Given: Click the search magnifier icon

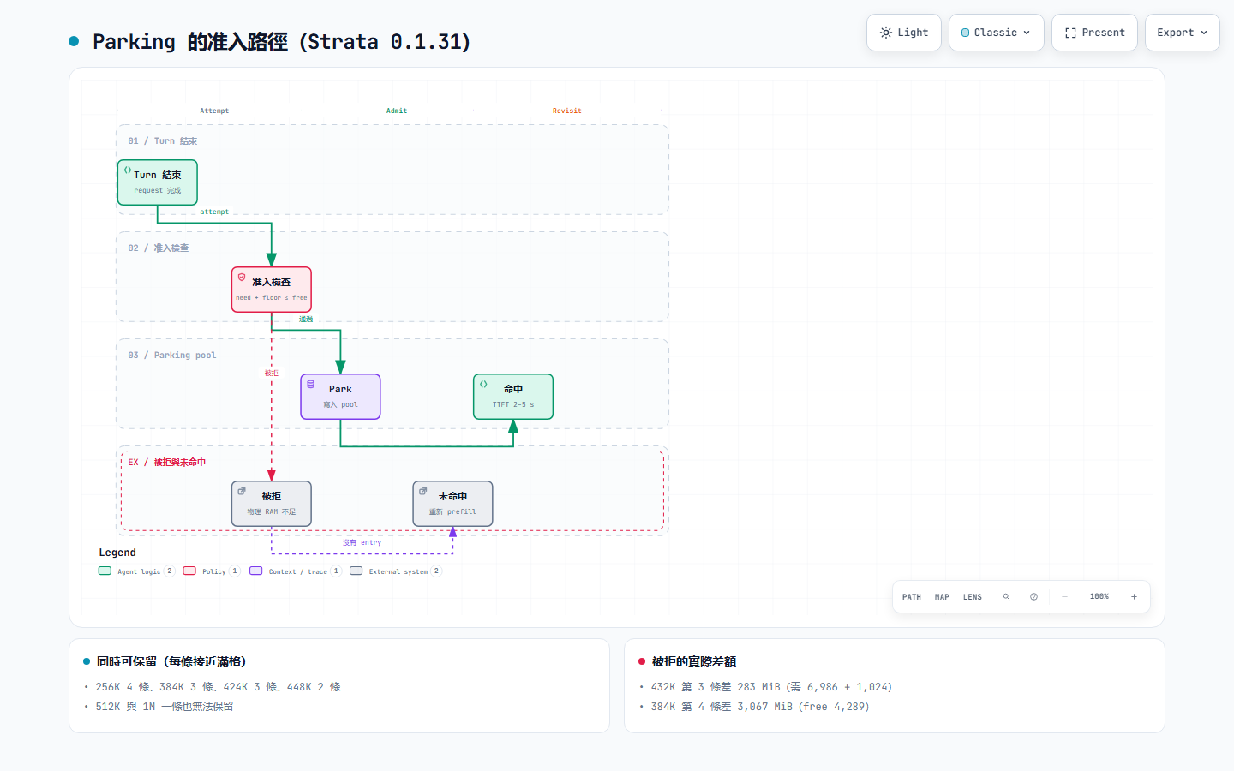Looking at the screenshot, I should (1007, 597).
